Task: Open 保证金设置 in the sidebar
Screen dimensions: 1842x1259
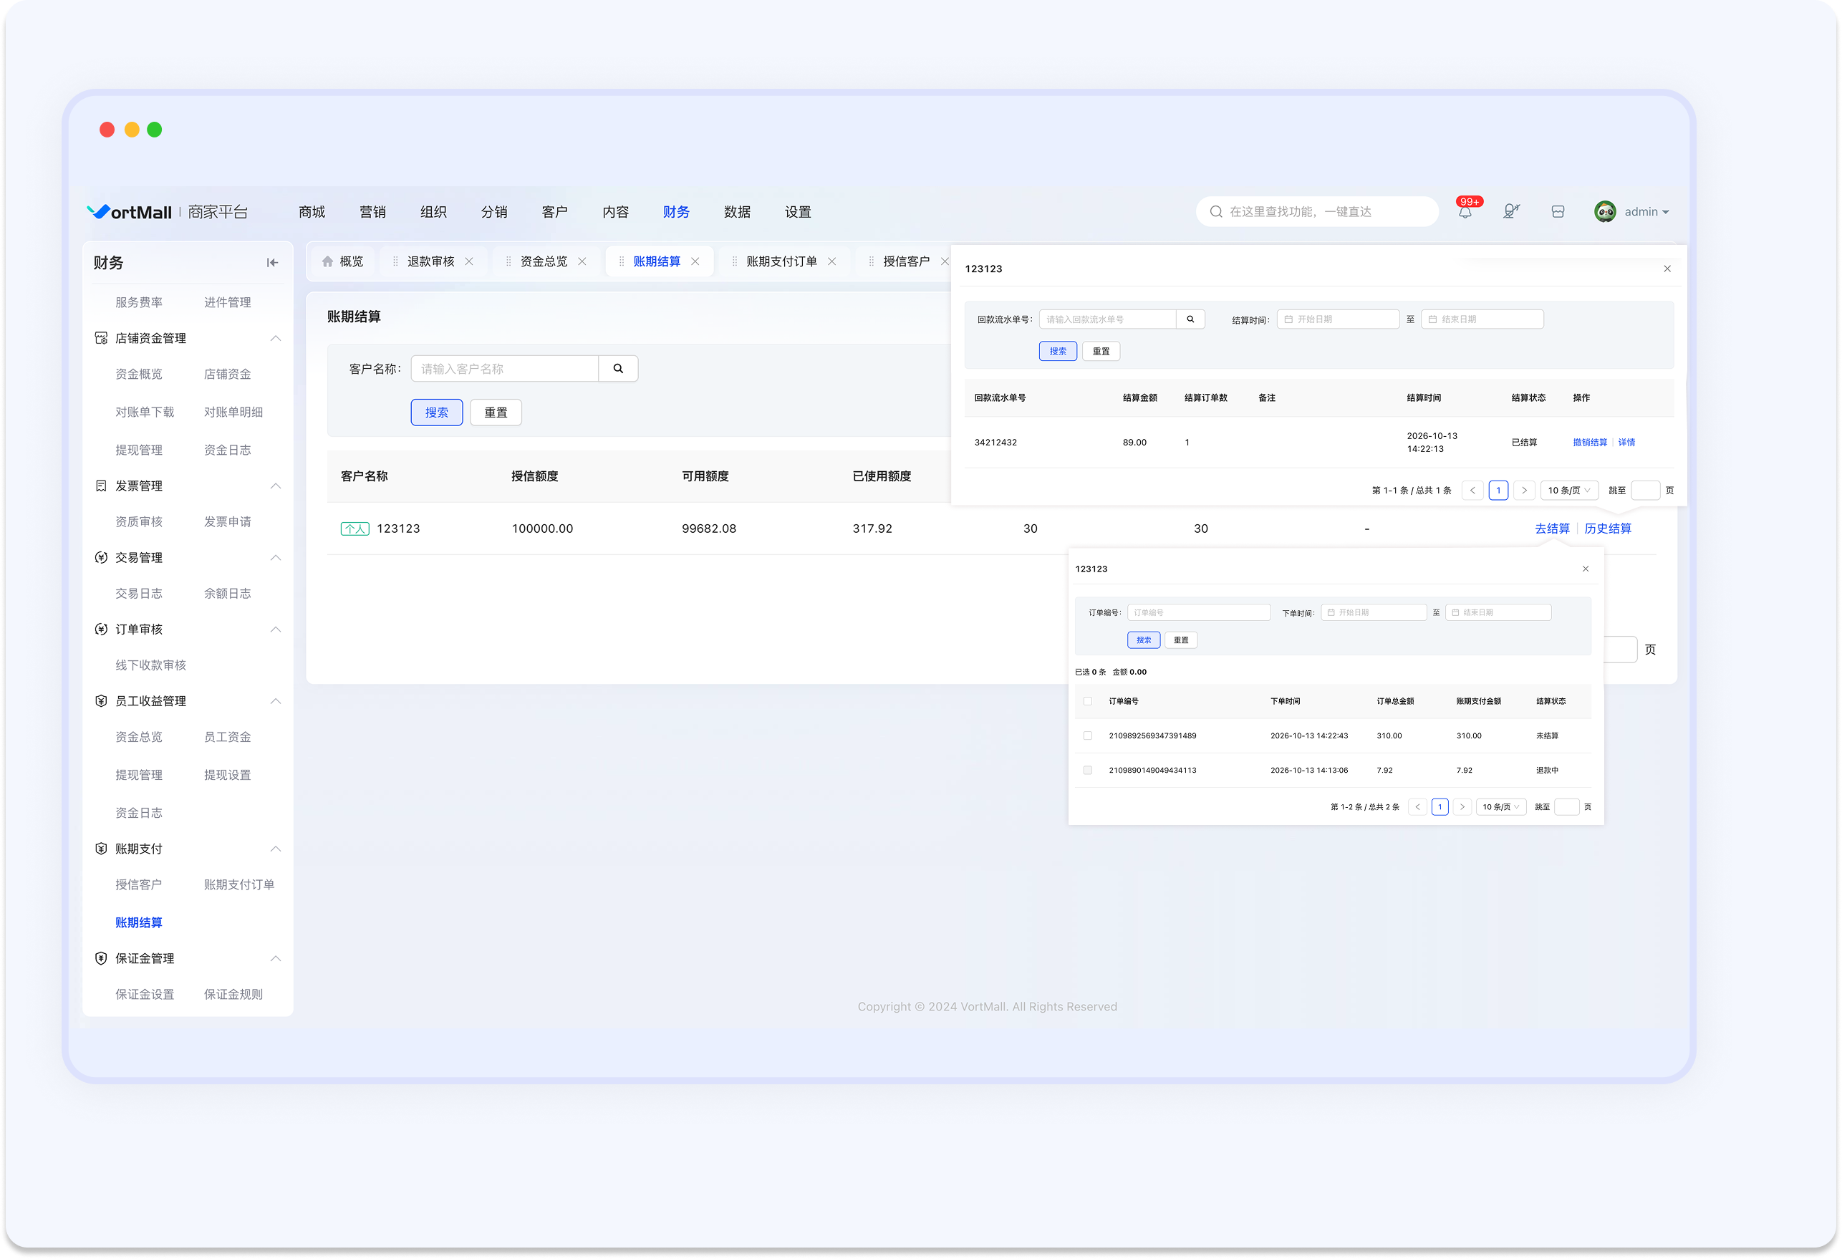Action: (144, 995)
